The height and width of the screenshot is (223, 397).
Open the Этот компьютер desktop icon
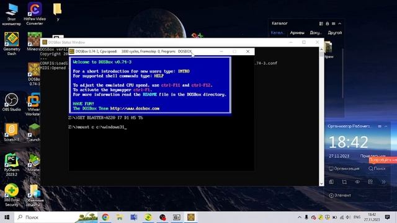tap(11, 14)
